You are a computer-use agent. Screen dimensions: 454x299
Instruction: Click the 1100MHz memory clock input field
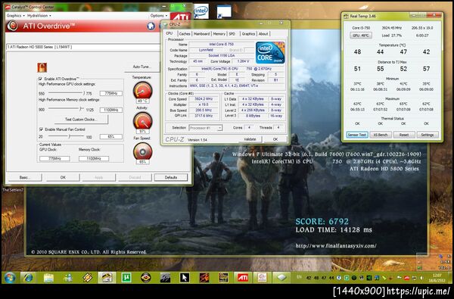111,110
